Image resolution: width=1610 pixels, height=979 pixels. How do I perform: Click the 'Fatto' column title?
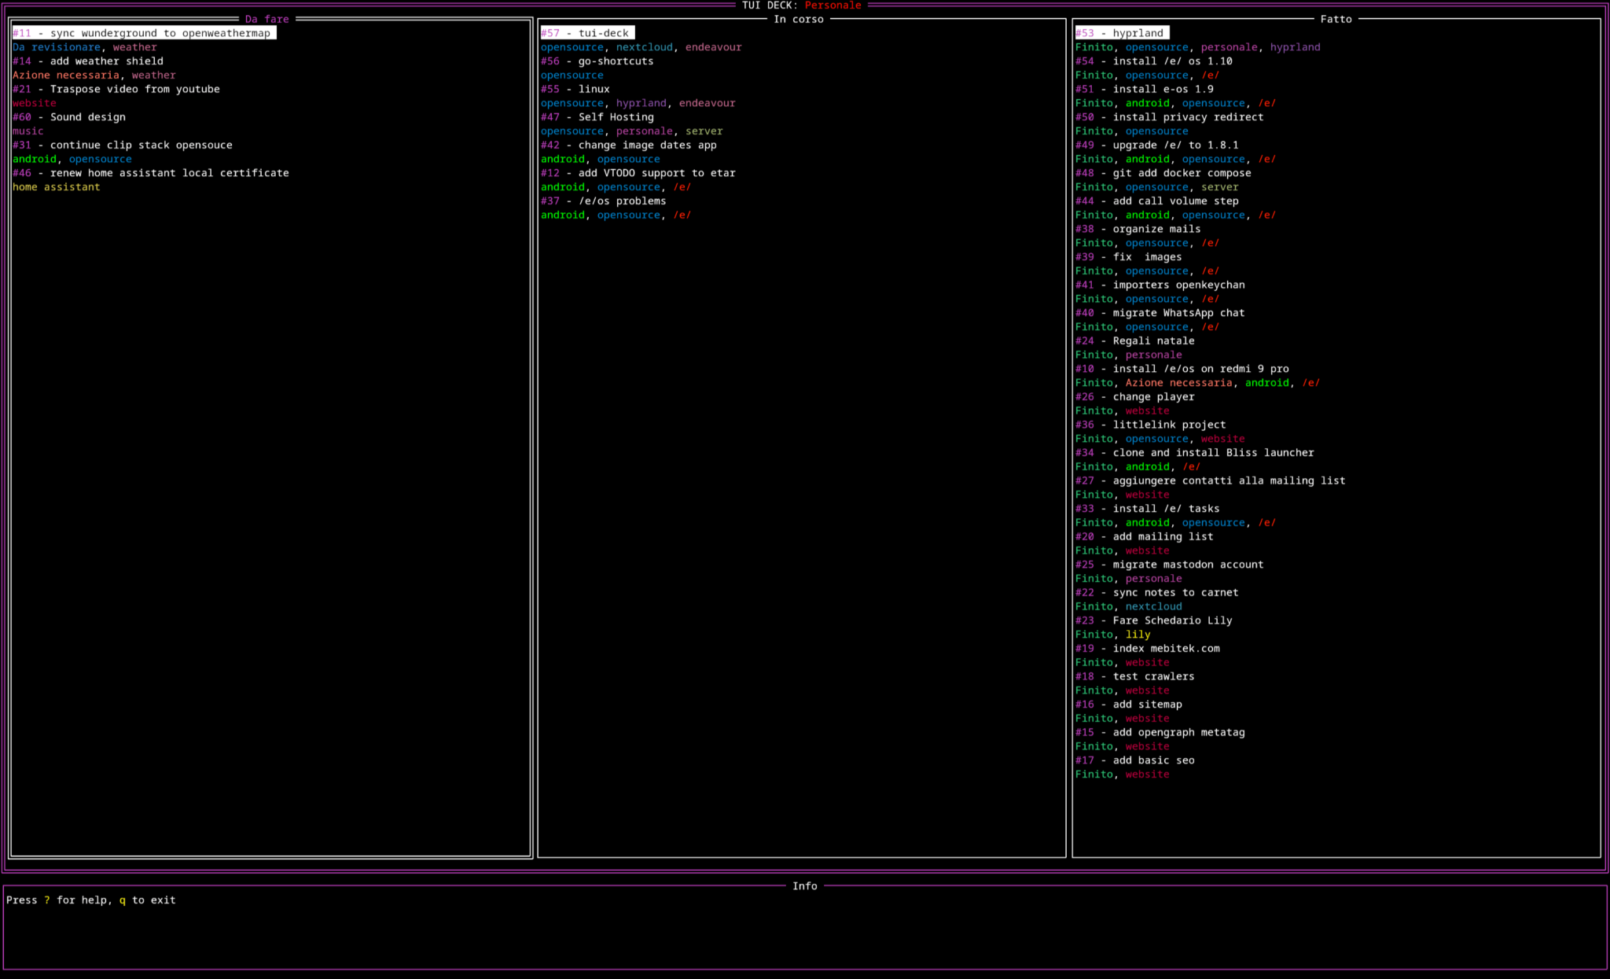coord(1336,19)
